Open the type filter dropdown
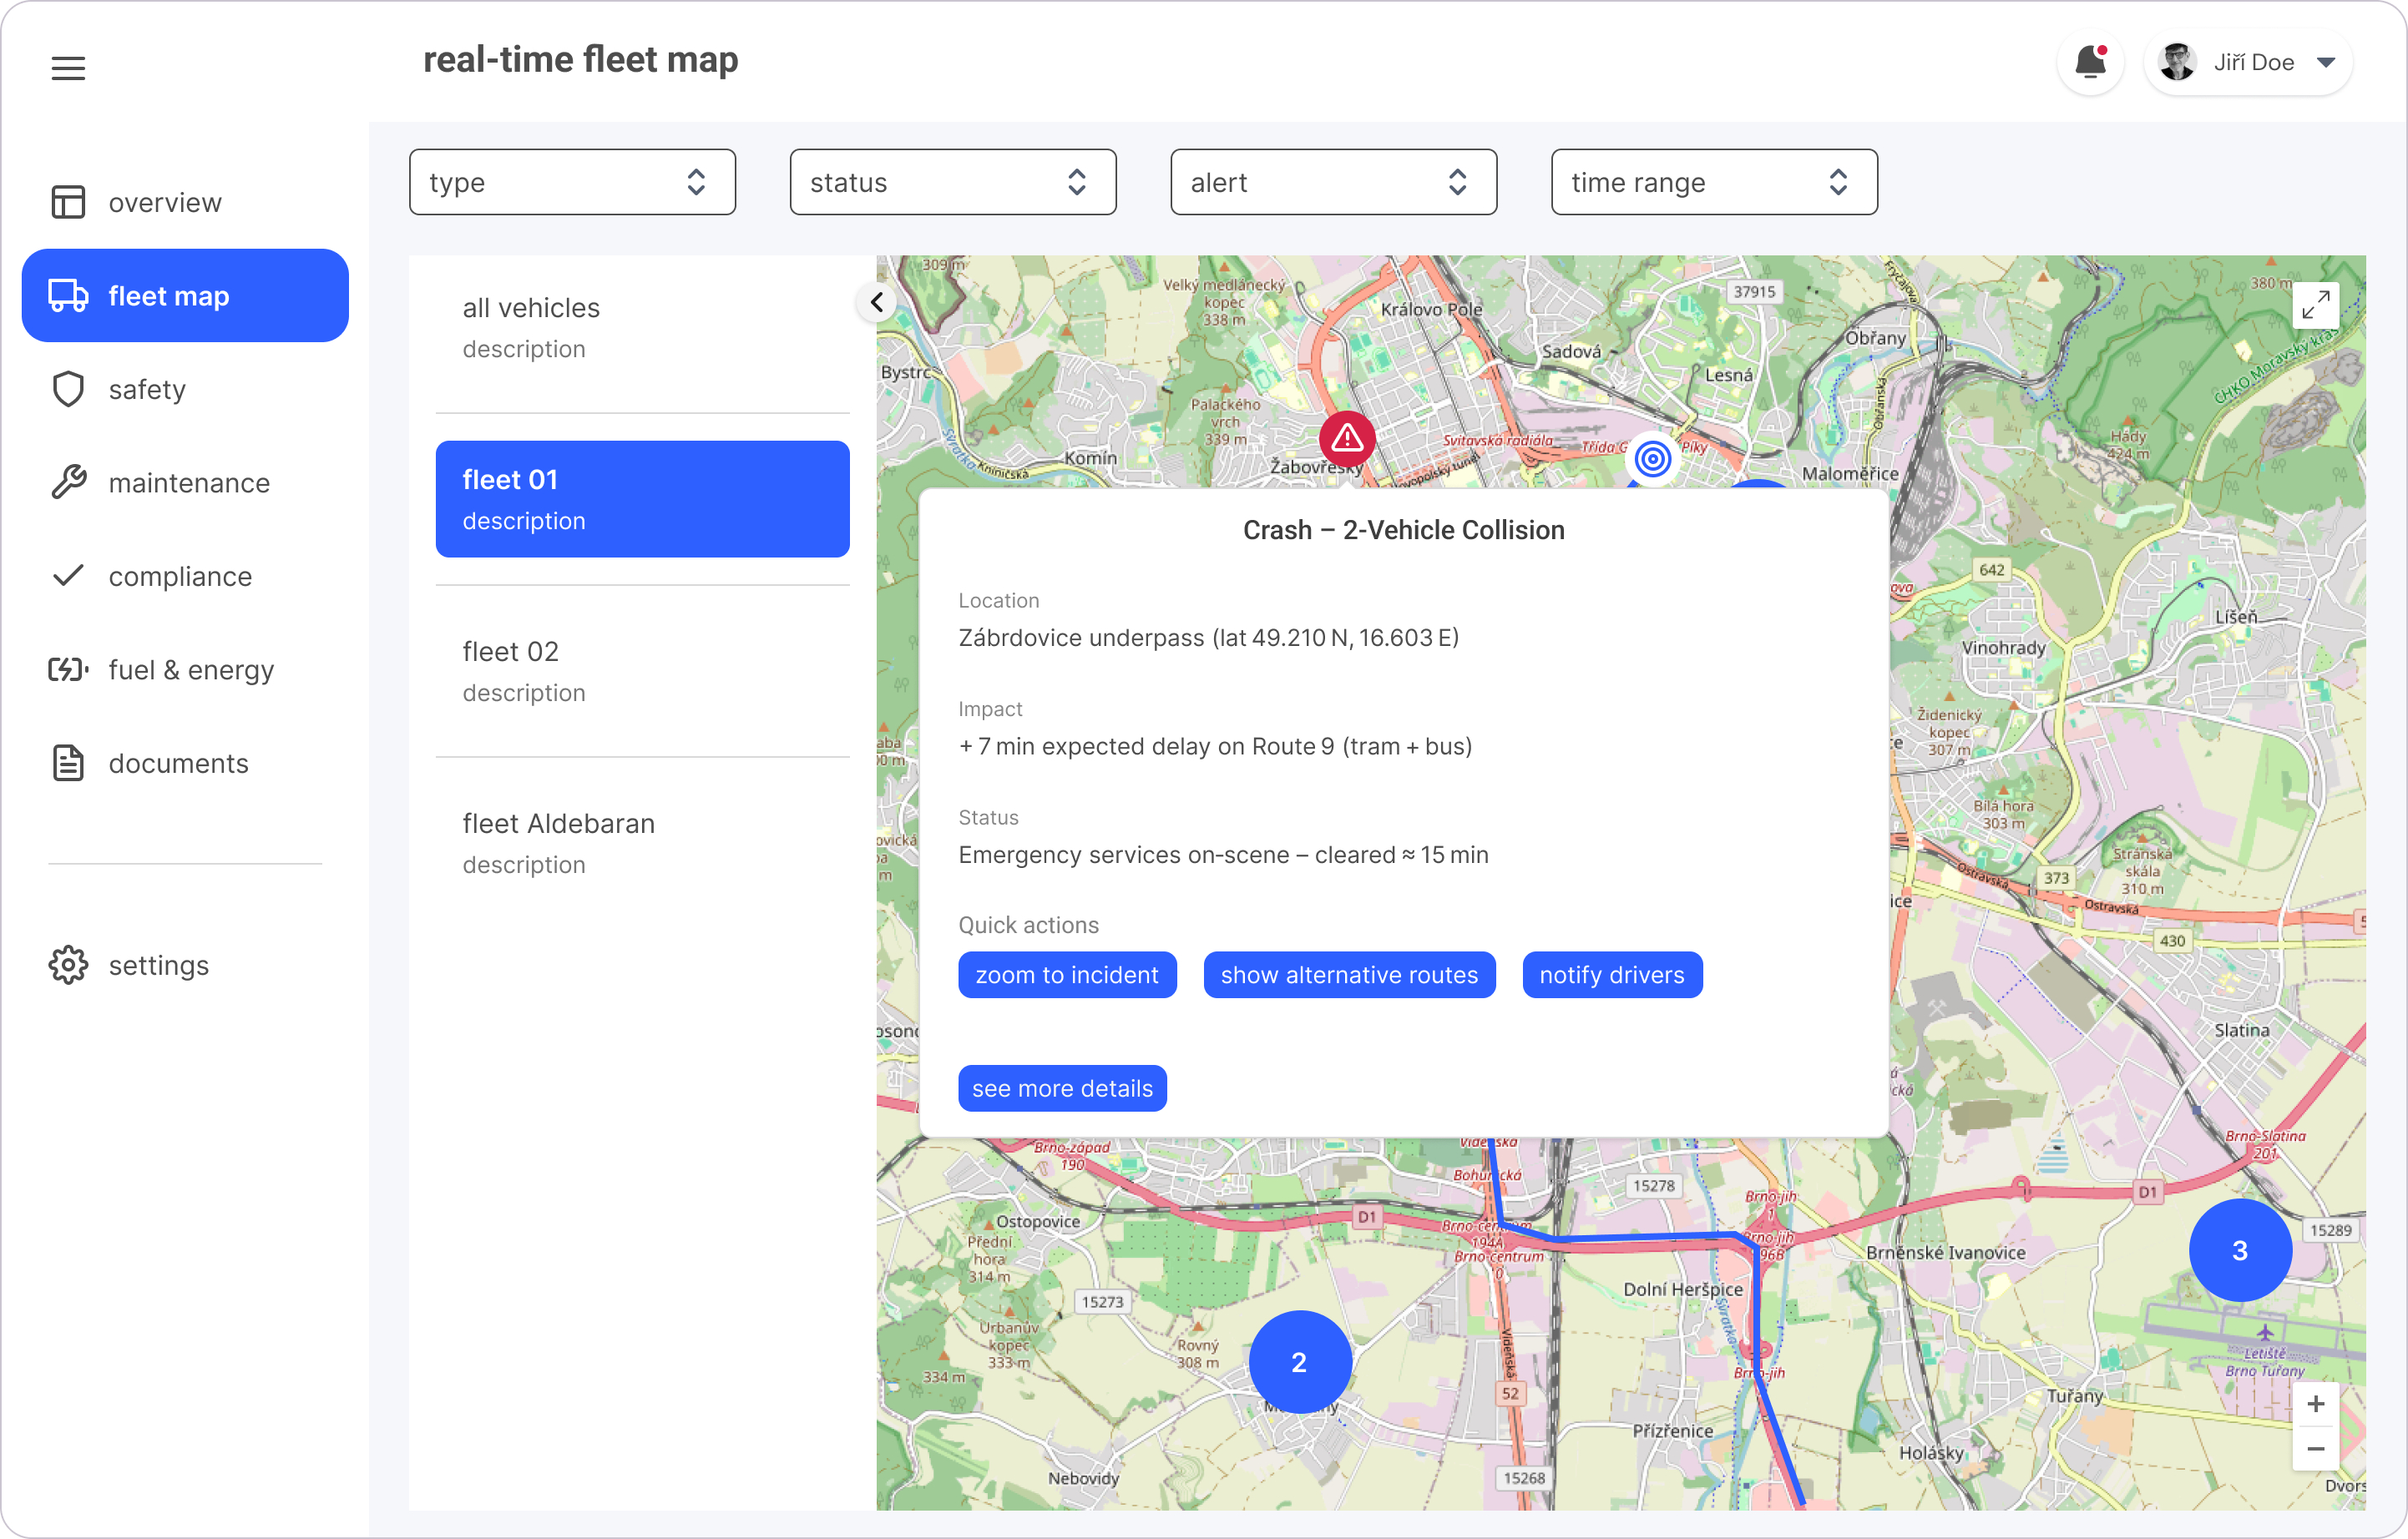 [572, 182]
